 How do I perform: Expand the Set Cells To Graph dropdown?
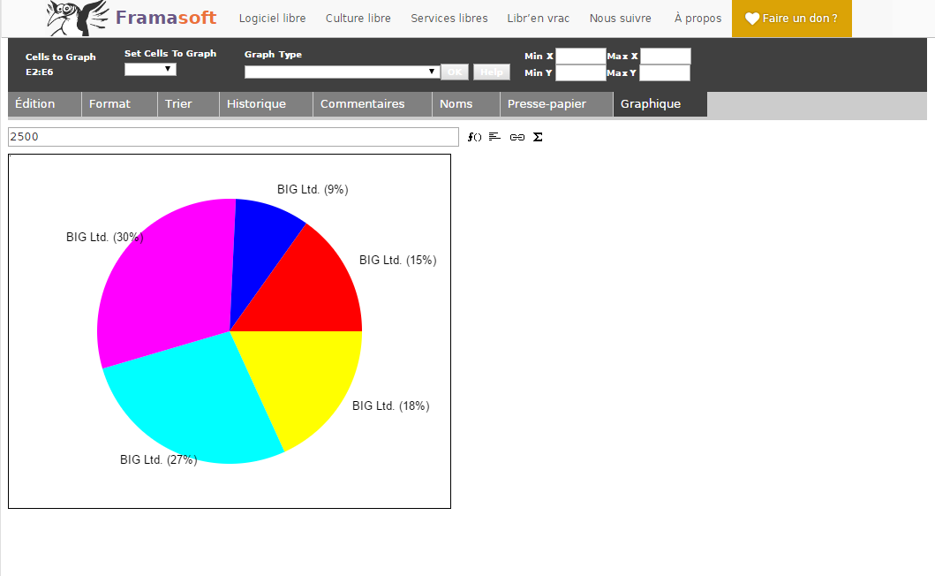click(x=150, y=69)
